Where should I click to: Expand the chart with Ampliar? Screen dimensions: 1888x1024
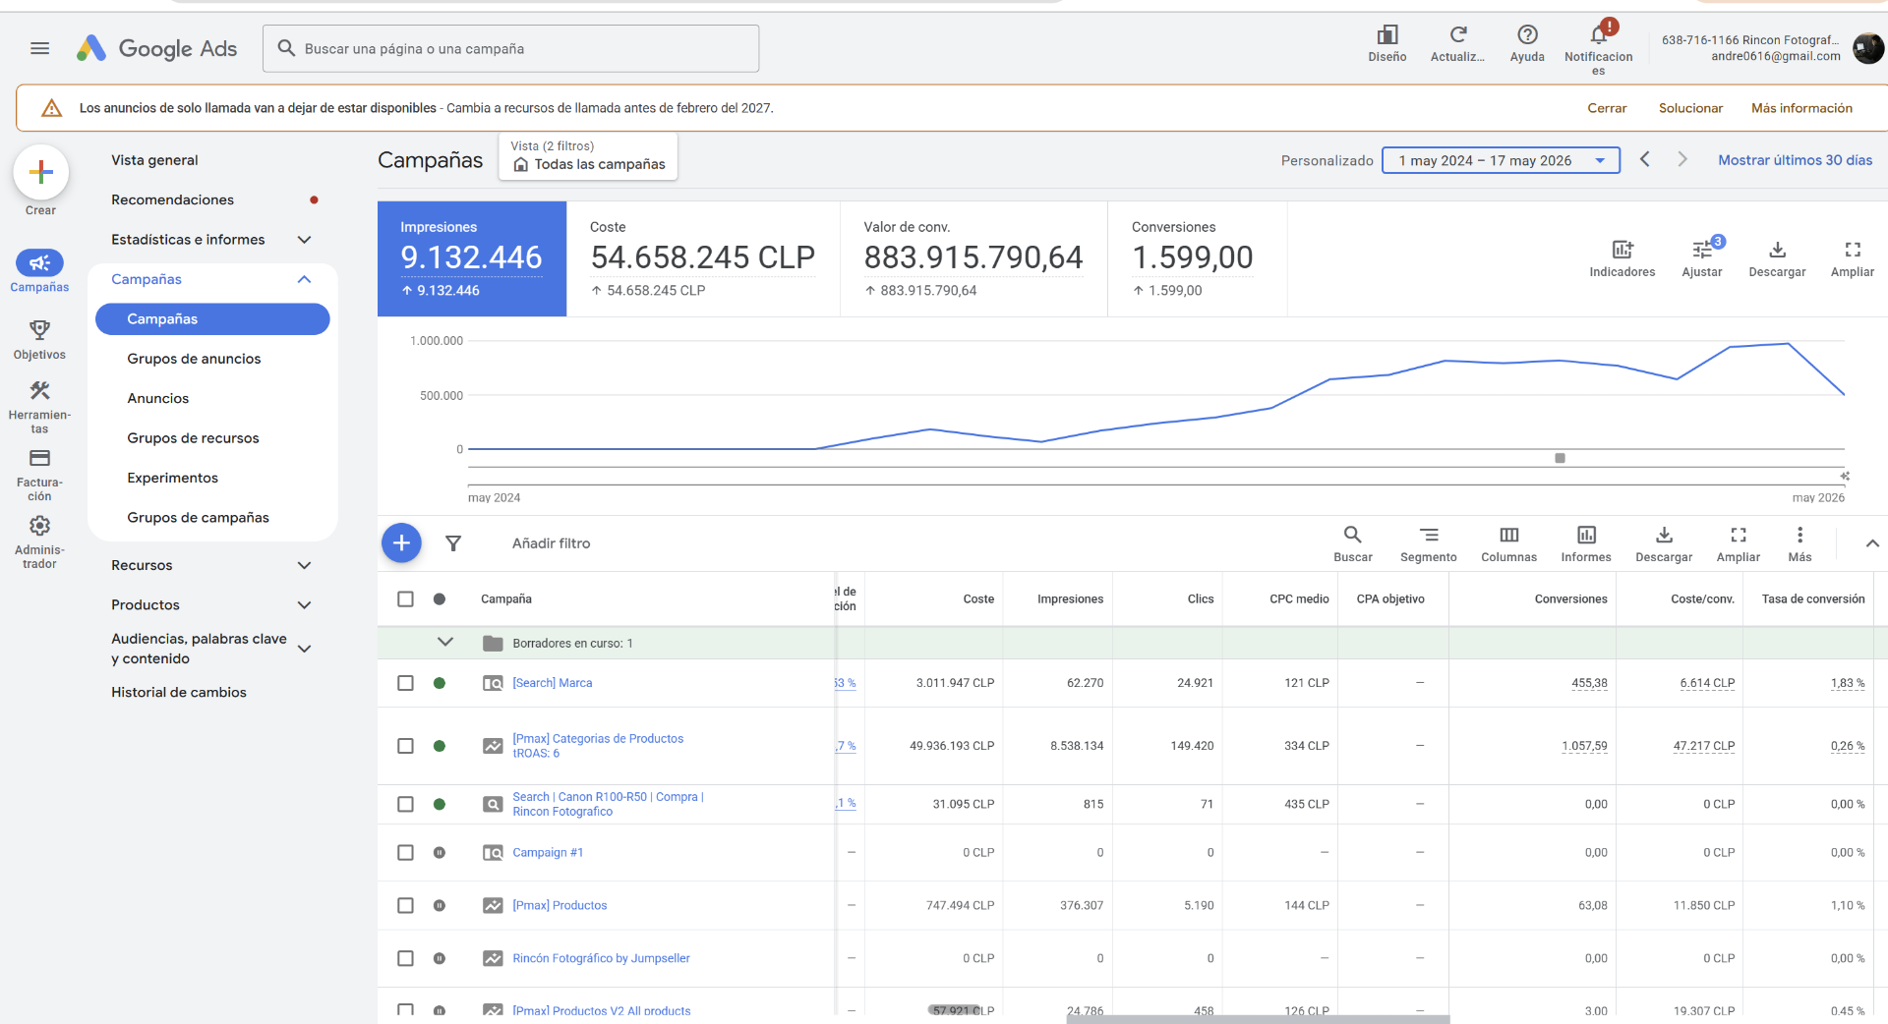click(1853, 257)
